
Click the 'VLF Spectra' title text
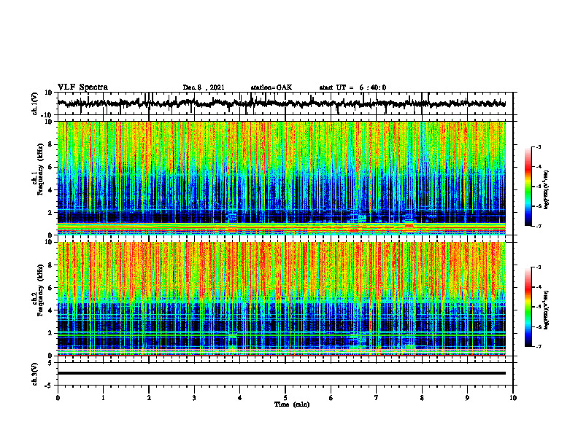click(82, 87)
